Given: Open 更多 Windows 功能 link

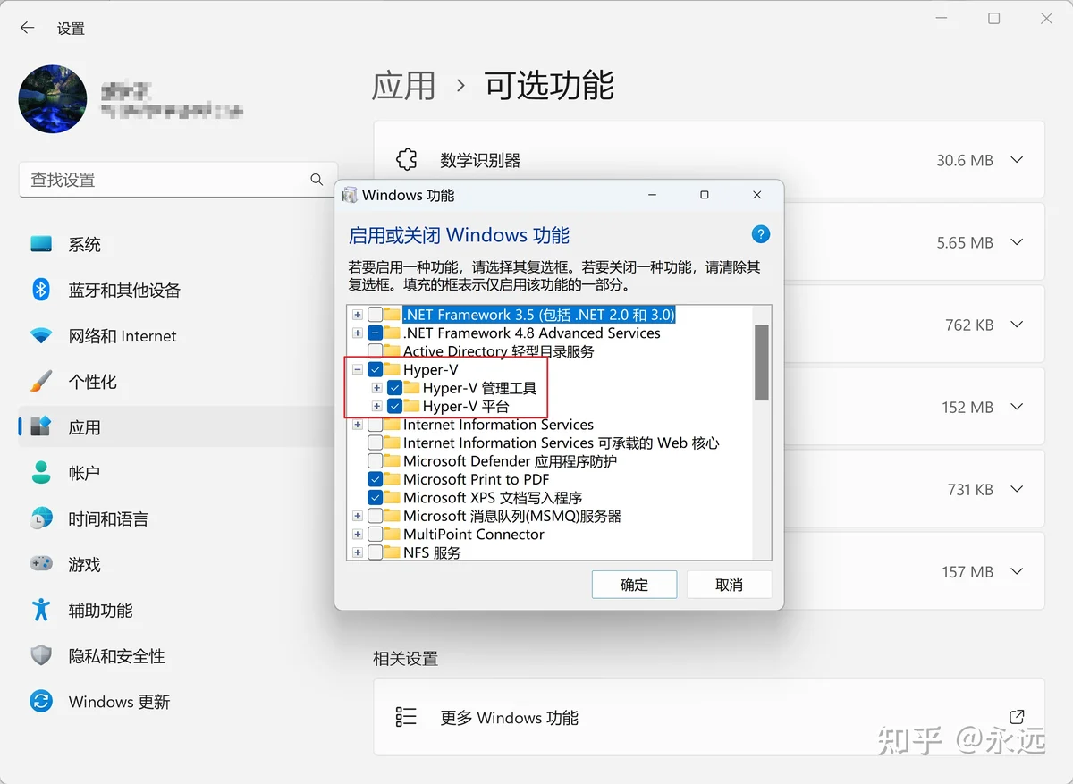Looking at the screenshot, I should tap(709, 717).
